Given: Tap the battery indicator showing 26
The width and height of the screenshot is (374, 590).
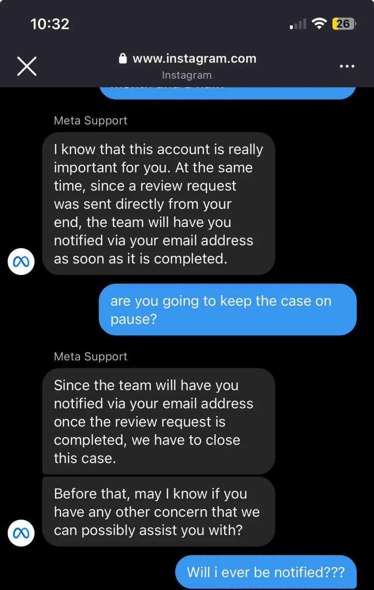Looking at the screenshot, I should [344, 24].
